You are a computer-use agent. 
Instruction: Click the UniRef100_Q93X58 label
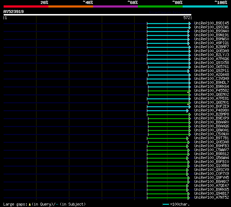click(212, 63)
